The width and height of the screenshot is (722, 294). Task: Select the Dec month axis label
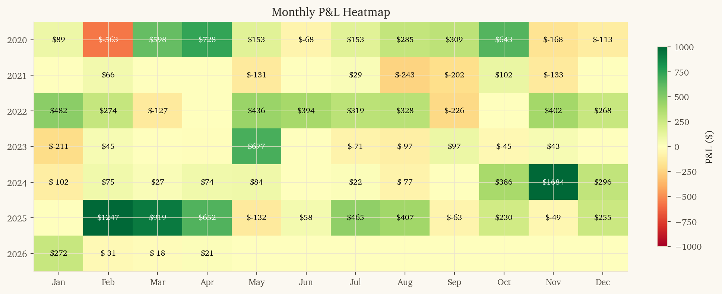pos(602,282)
